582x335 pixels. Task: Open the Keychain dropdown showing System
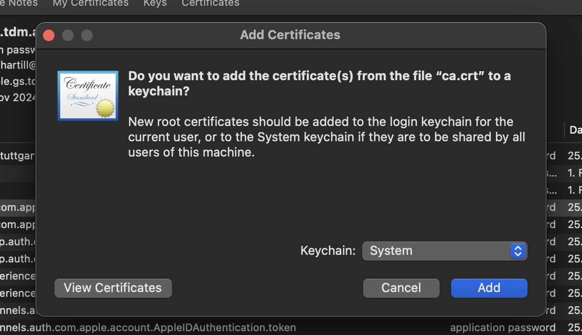point(444,251)
